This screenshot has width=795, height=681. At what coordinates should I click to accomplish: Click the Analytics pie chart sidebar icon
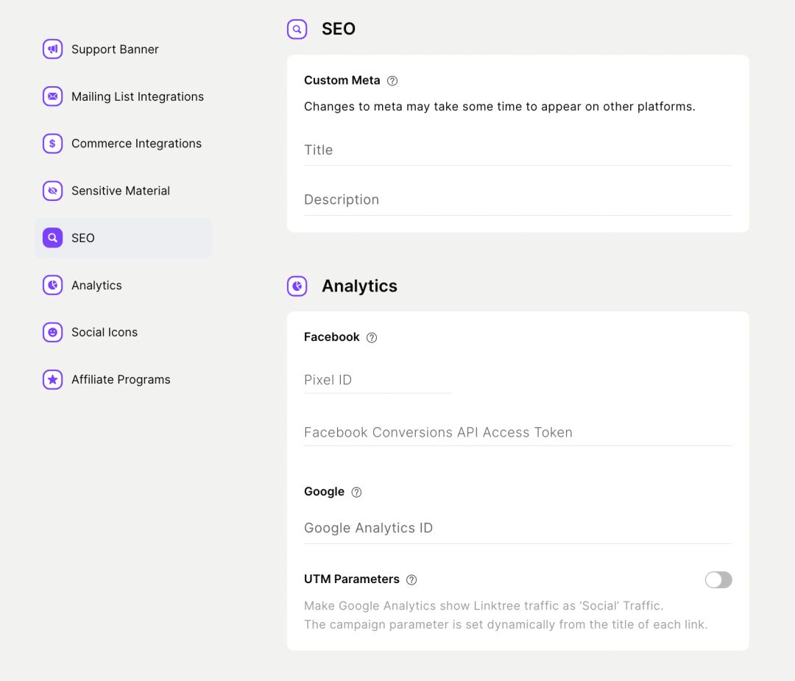[52, 285]
